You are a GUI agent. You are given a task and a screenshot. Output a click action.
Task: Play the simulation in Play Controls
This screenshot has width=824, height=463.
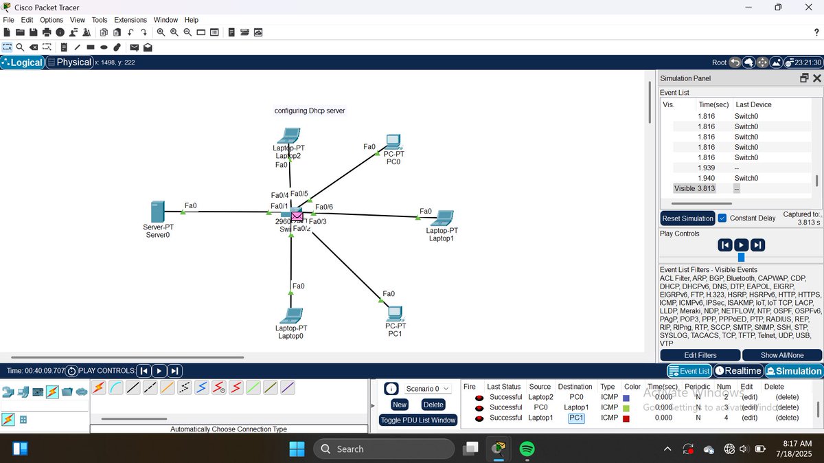741,245
